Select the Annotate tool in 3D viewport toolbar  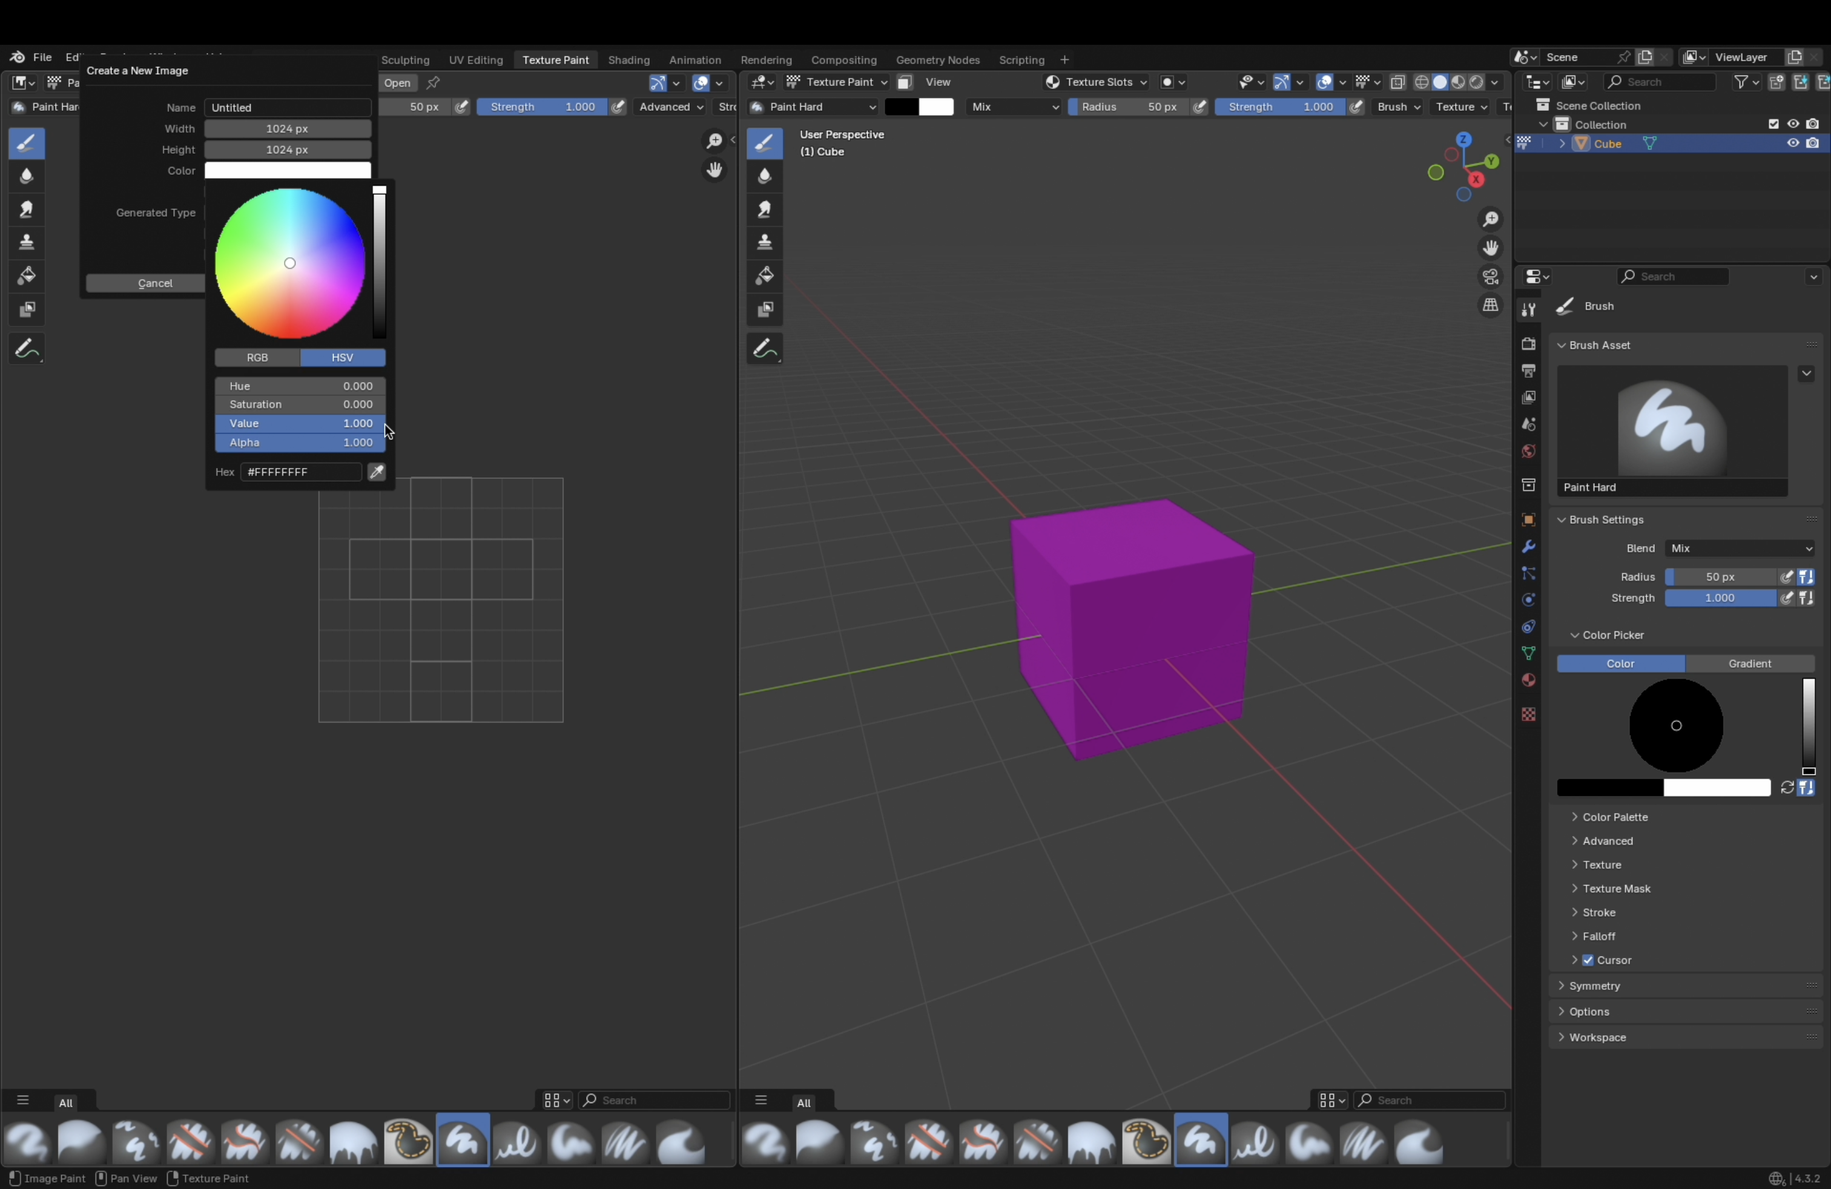click(765, 349)
